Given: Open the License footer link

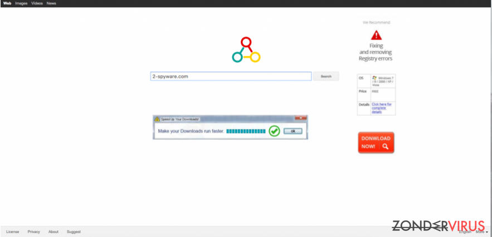Looking at the screenshot, I should pyautogui.click(x=13, y=231).
